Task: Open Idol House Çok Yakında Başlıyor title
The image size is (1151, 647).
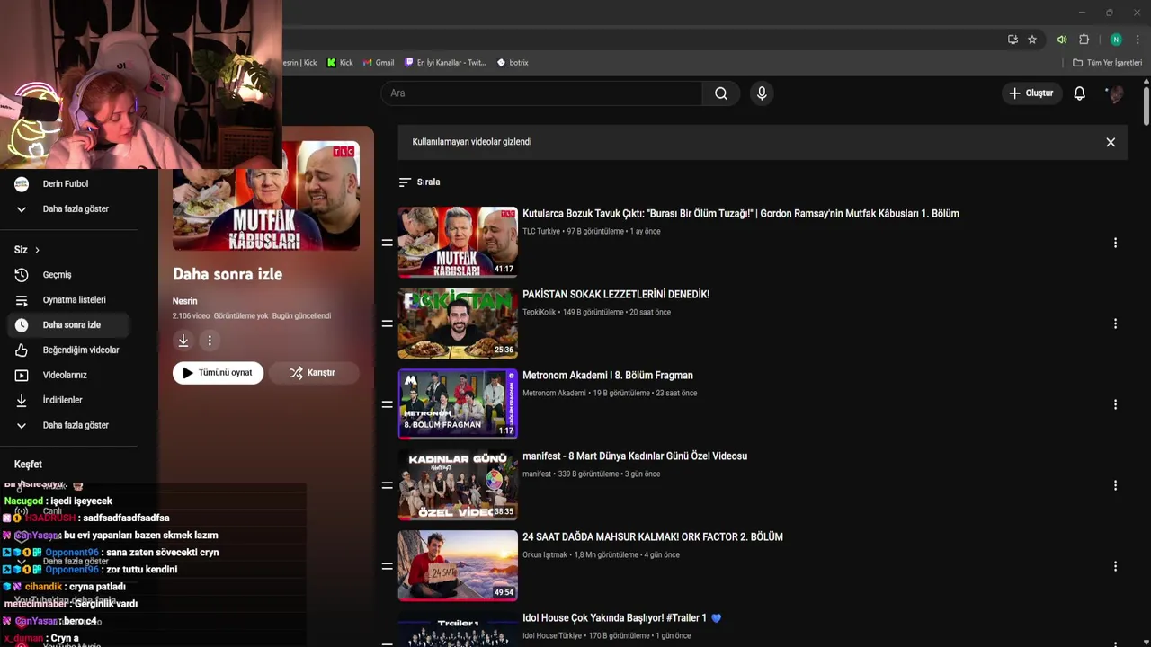Action: (x=621, y=618)
